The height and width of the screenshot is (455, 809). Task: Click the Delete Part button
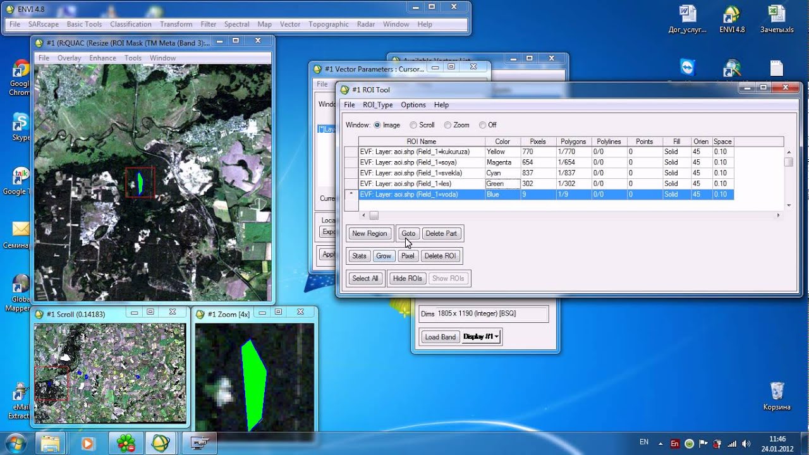click(441, 233)
